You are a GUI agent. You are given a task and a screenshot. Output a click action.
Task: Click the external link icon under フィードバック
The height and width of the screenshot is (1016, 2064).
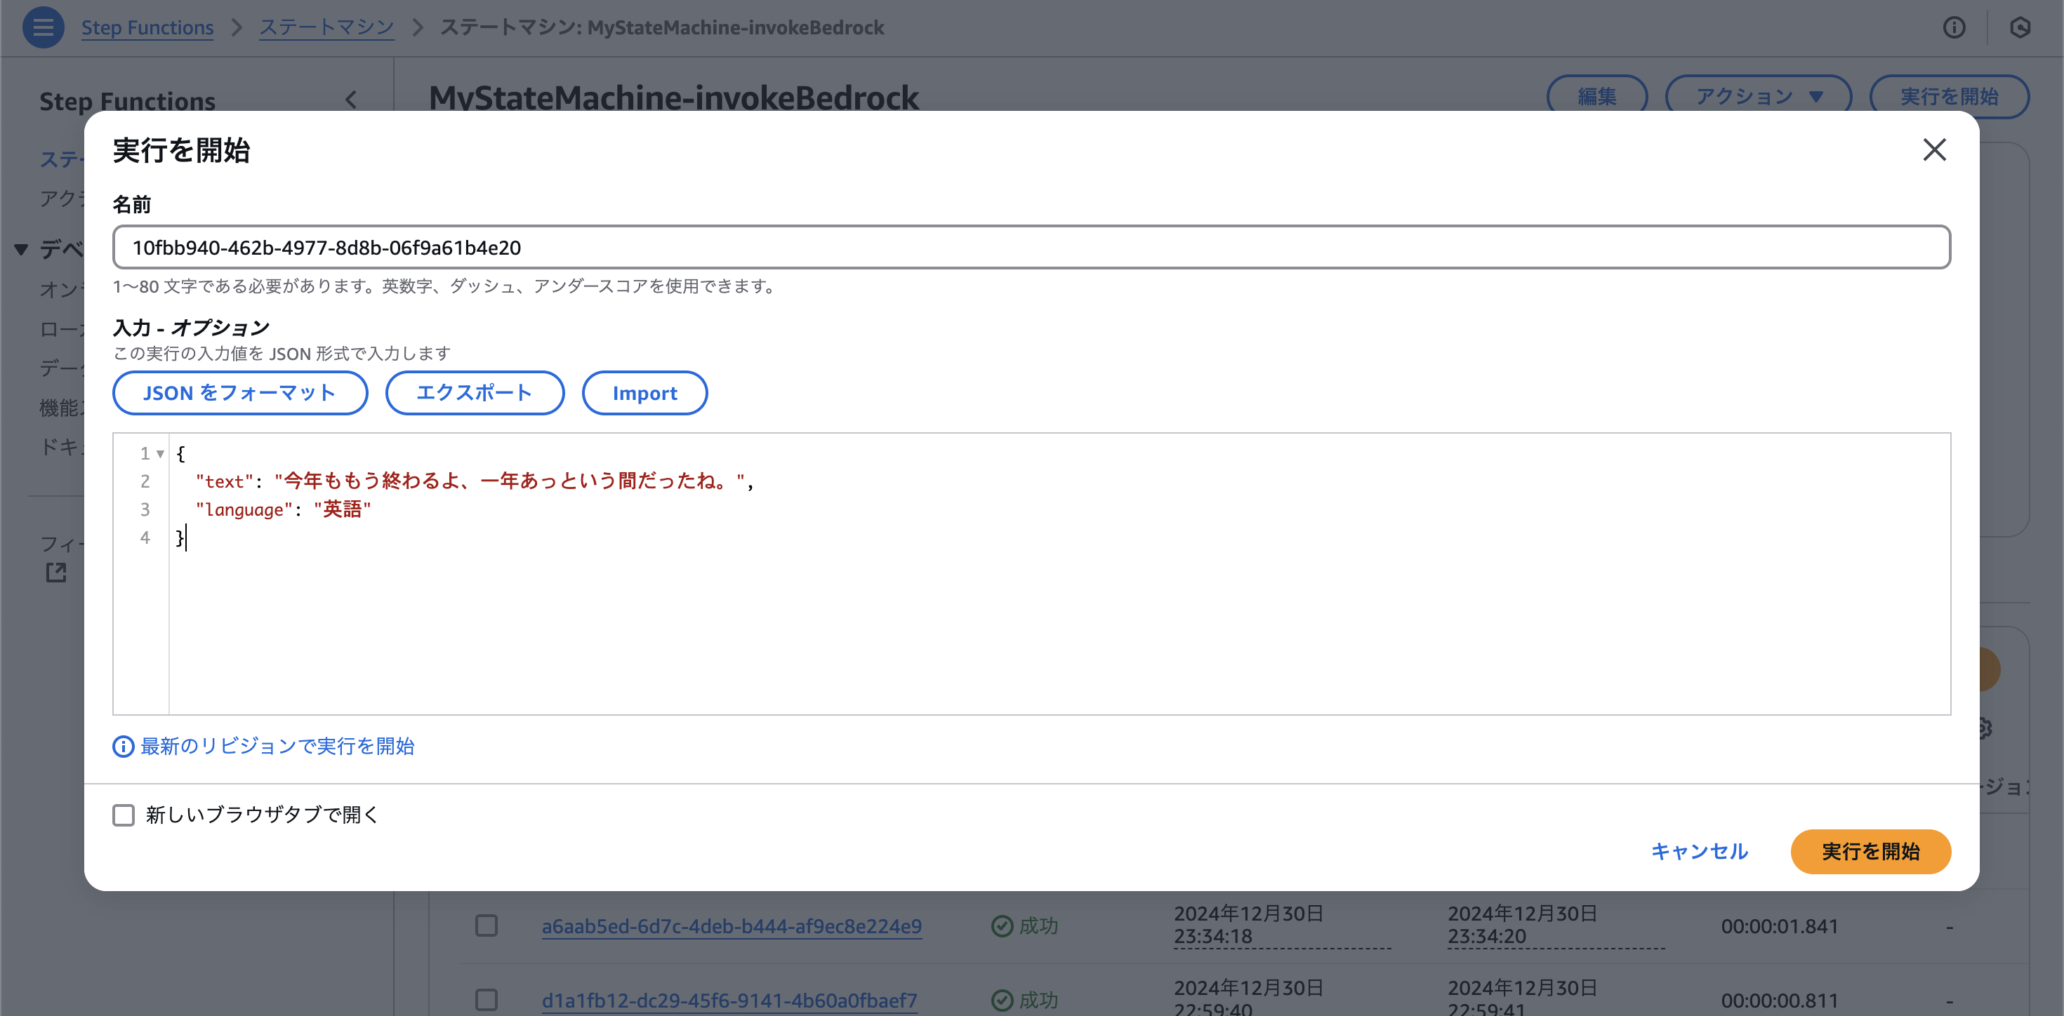[x=55, y=572]
